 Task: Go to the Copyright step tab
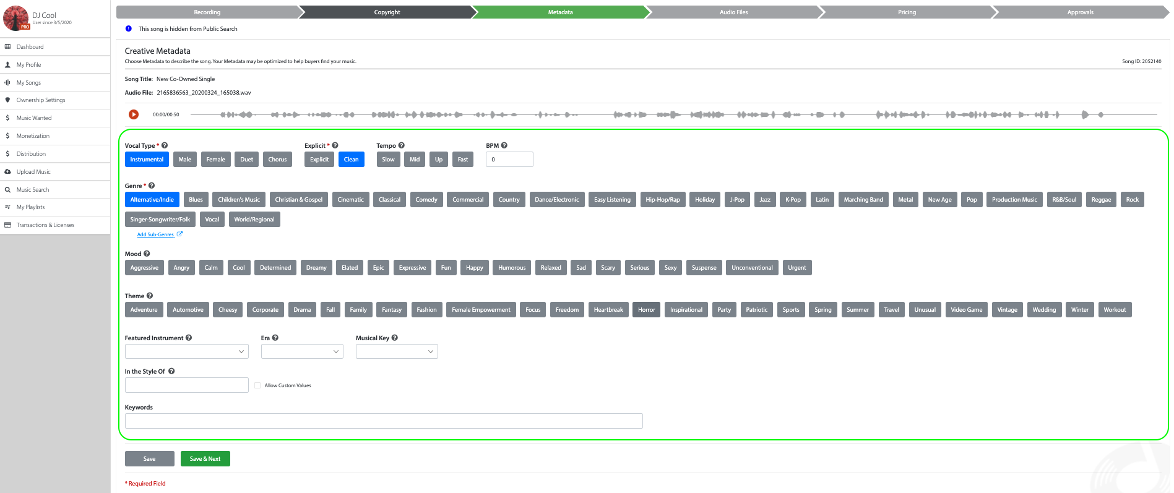click(387, 12)
